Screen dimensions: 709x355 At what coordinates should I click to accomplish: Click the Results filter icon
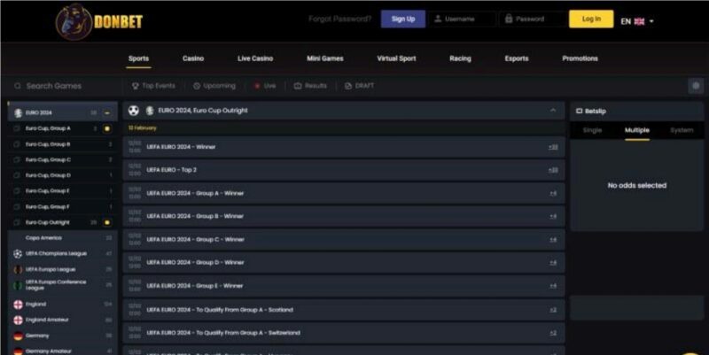coord(297,86)
